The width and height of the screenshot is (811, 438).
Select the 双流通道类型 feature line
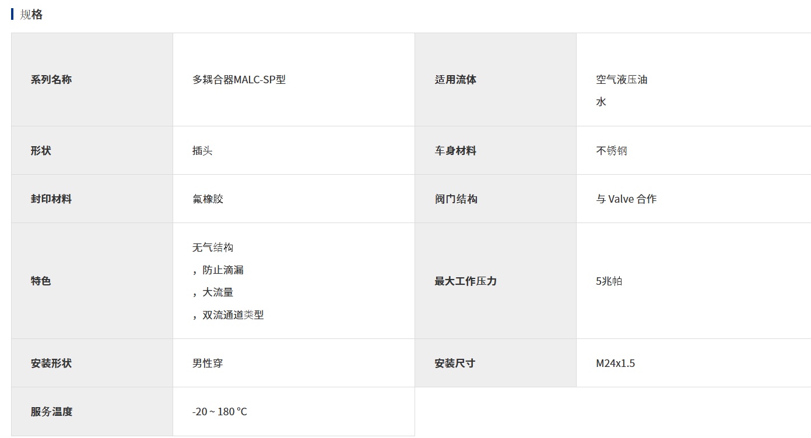[x=233, y=315]
